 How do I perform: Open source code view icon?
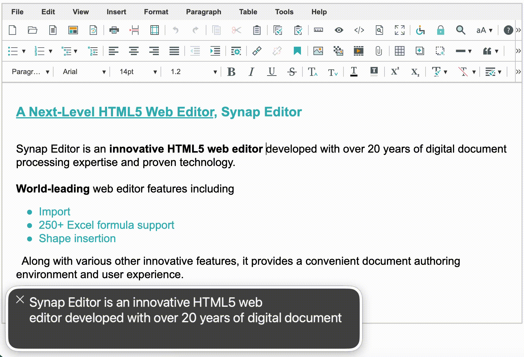pos(359,30)
